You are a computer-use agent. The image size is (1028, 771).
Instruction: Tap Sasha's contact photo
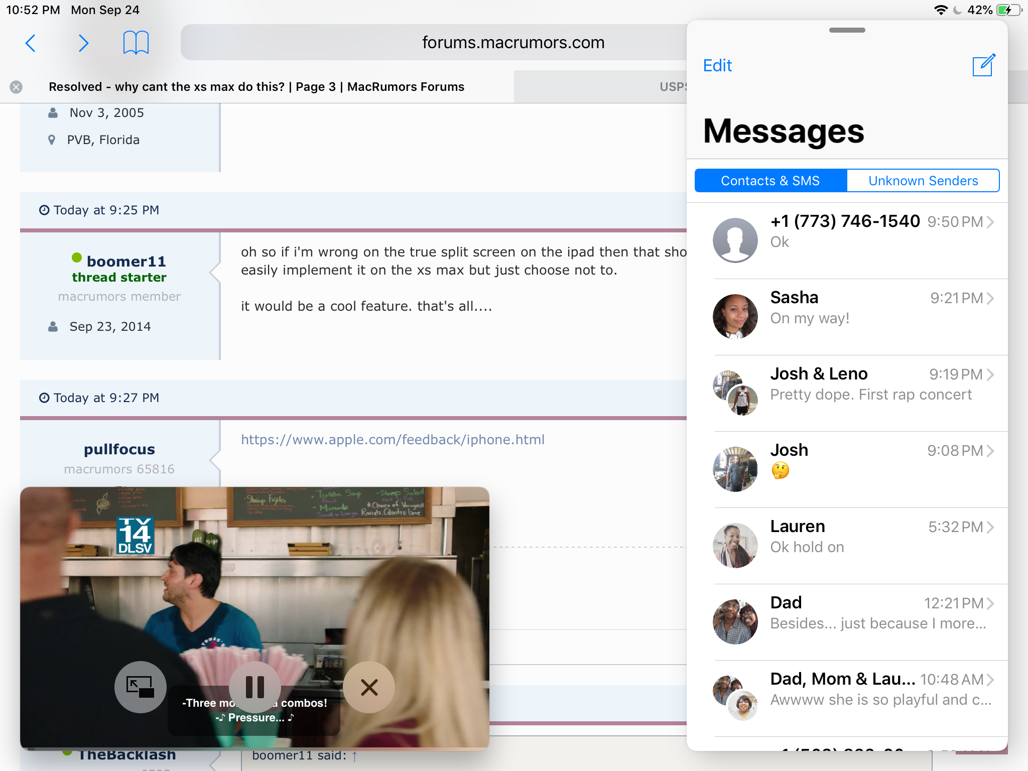tap(735, 317)
